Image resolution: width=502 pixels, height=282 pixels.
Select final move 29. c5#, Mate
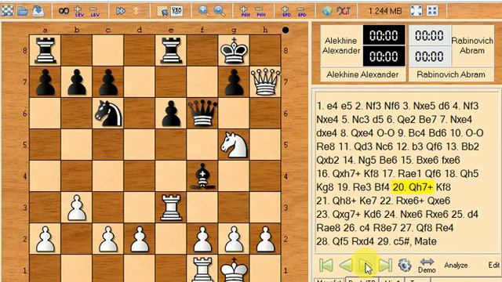point(407,241)
